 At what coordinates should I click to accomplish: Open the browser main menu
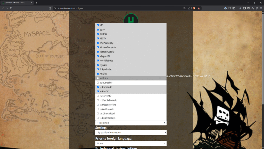tap(261, 8)
